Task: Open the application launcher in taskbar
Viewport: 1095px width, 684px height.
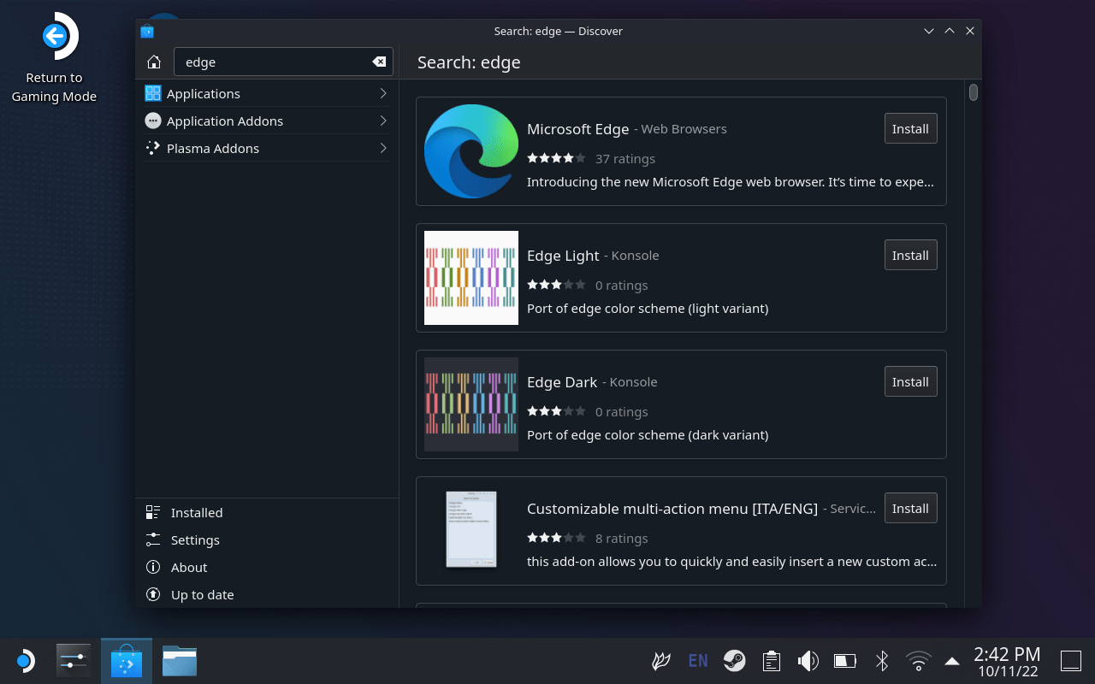Action: coord(25,661)
